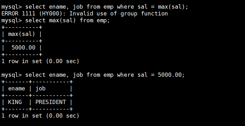The height and width of the screenshot is (126, 245).
Task: Click the max(sal) column header
Action: click(x=22, y=34)
